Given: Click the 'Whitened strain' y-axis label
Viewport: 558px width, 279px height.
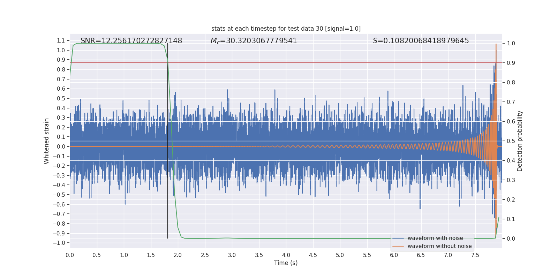Looking at the screenshot, I should 46,141.
